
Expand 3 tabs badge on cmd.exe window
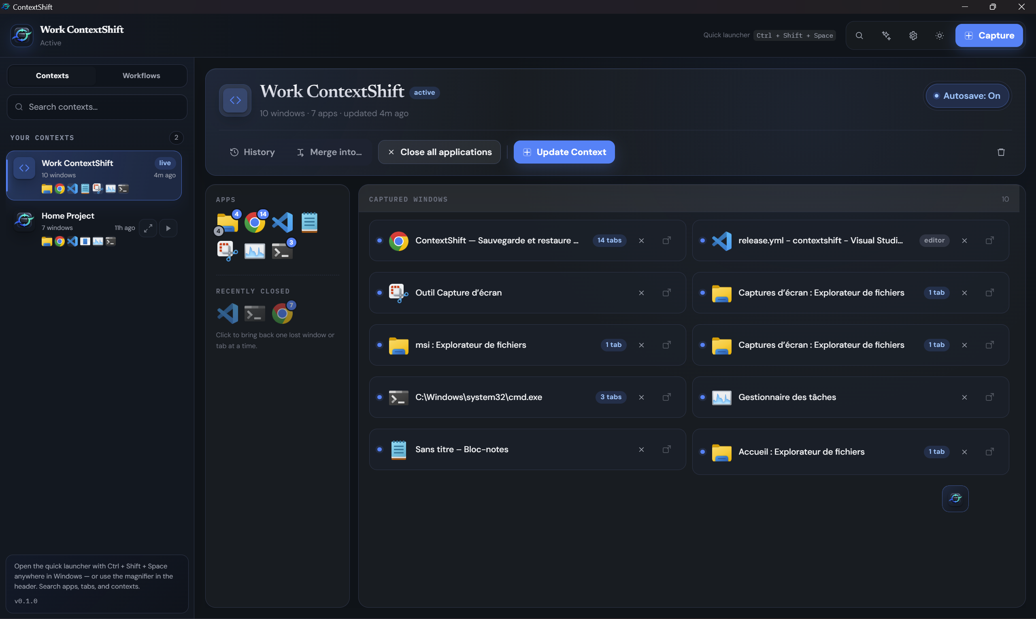[x=611, y=397]
